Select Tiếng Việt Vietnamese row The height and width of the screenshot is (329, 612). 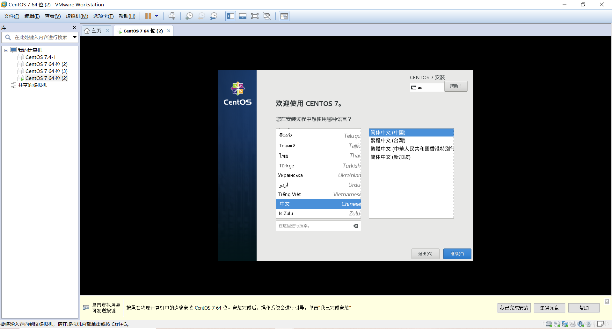[x=318, y=194]
